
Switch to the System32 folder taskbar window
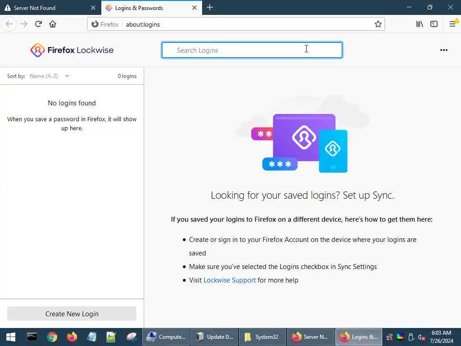point(262,337)
